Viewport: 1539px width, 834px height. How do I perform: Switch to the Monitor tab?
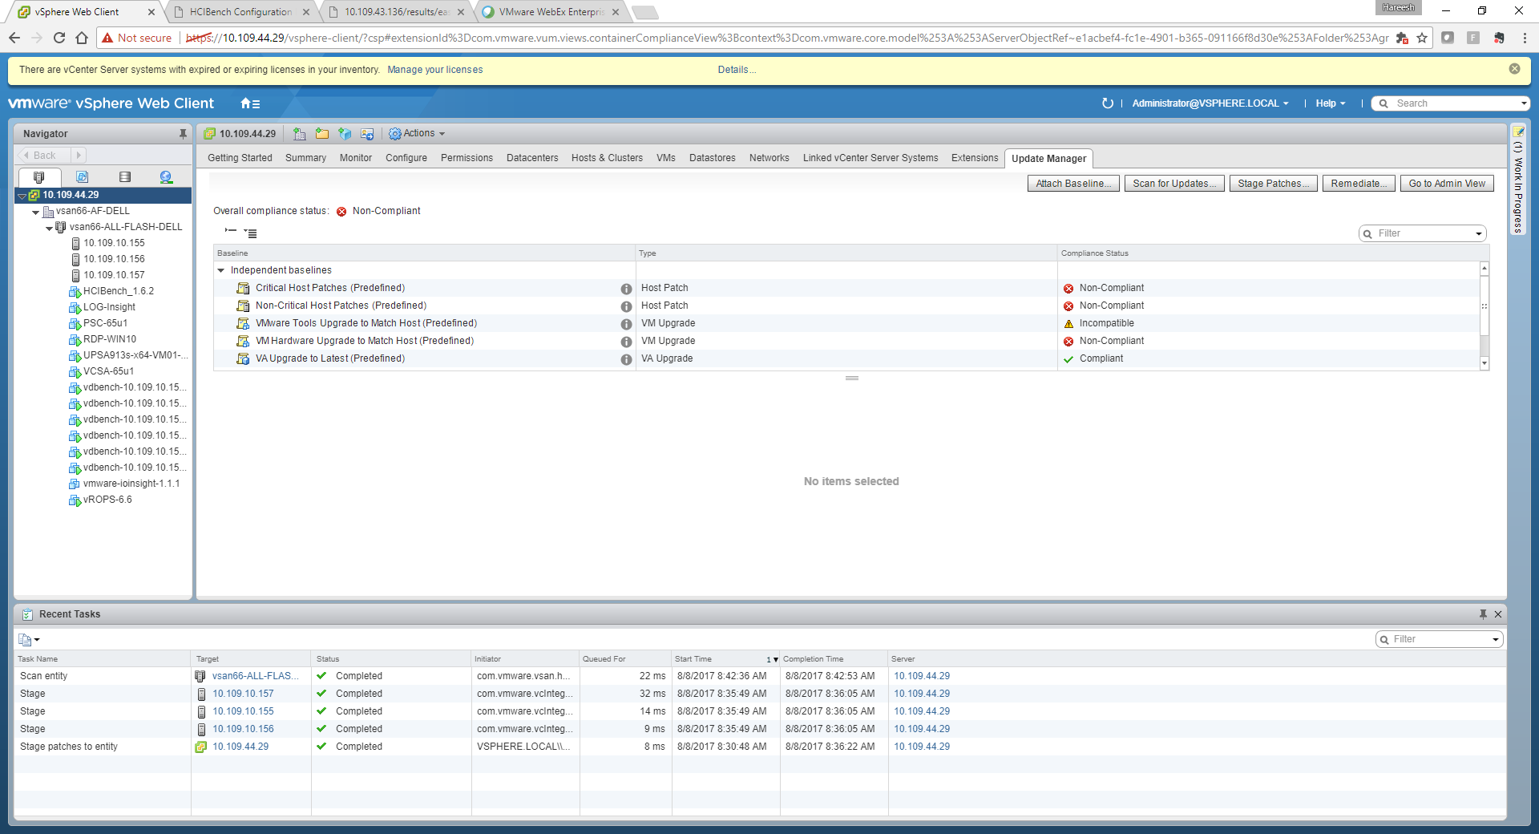click(355, 158)
